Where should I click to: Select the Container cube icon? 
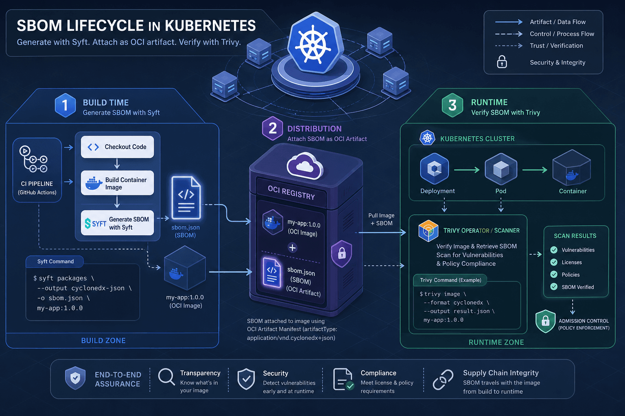[571, 168]
